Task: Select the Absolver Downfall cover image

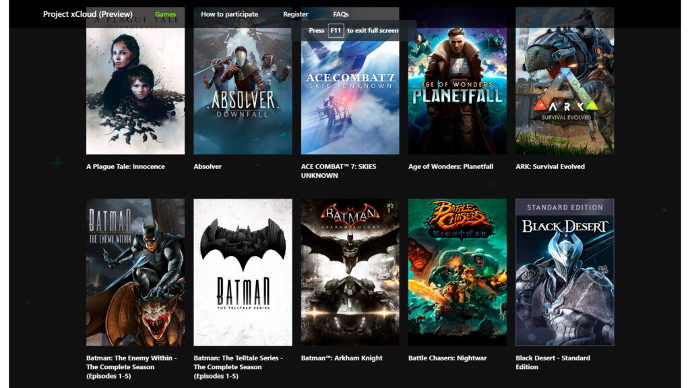Action: point(243,81)
